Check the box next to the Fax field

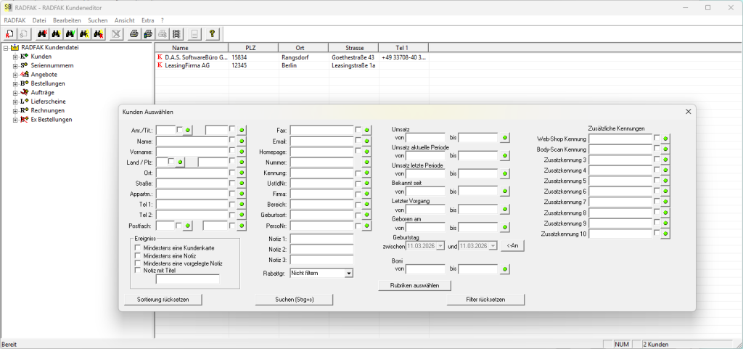coord(358,130)
